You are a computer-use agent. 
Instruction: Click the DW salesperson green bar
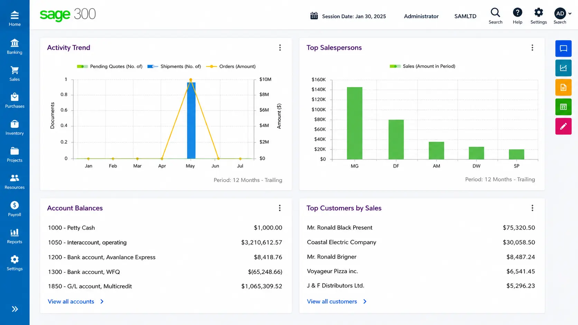click(476, 153)
